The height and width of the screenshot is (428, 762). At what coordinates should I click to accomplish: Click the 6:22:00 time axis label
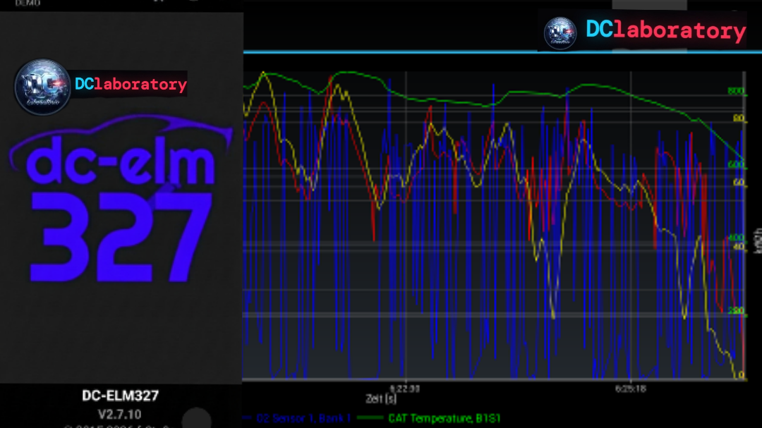click(404, 389)
